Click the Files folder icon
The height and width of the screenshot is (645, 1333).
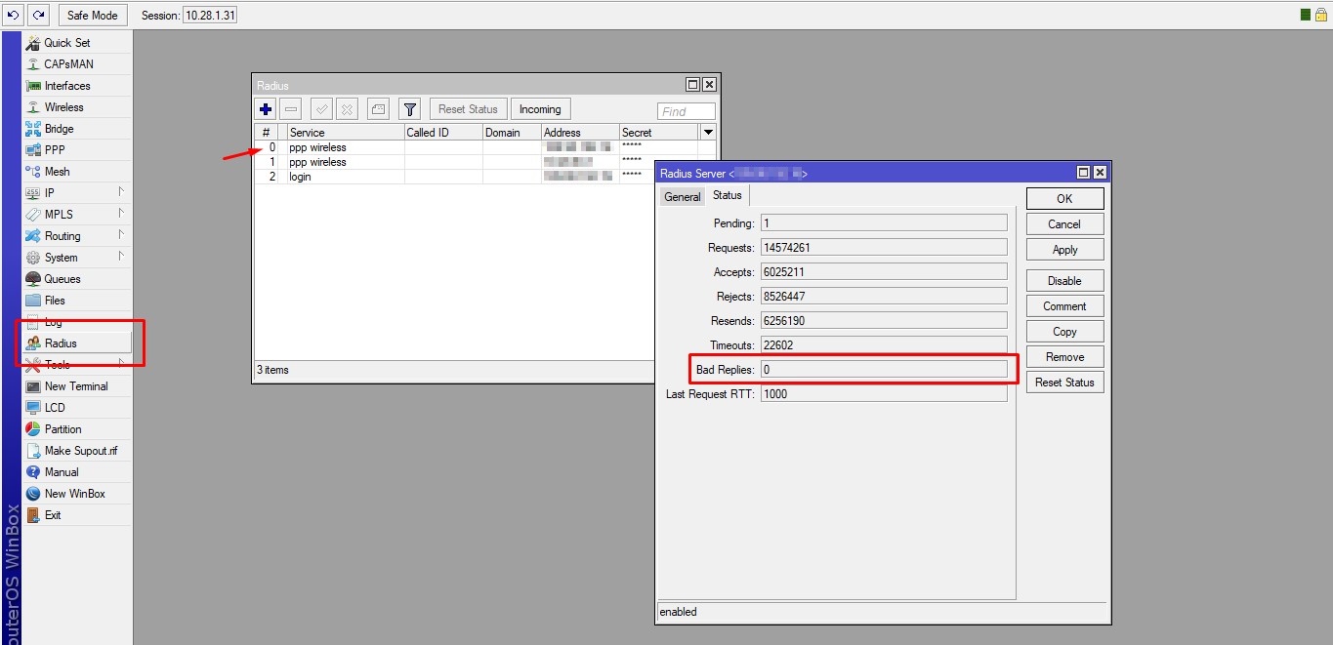(x=33, y=301)
